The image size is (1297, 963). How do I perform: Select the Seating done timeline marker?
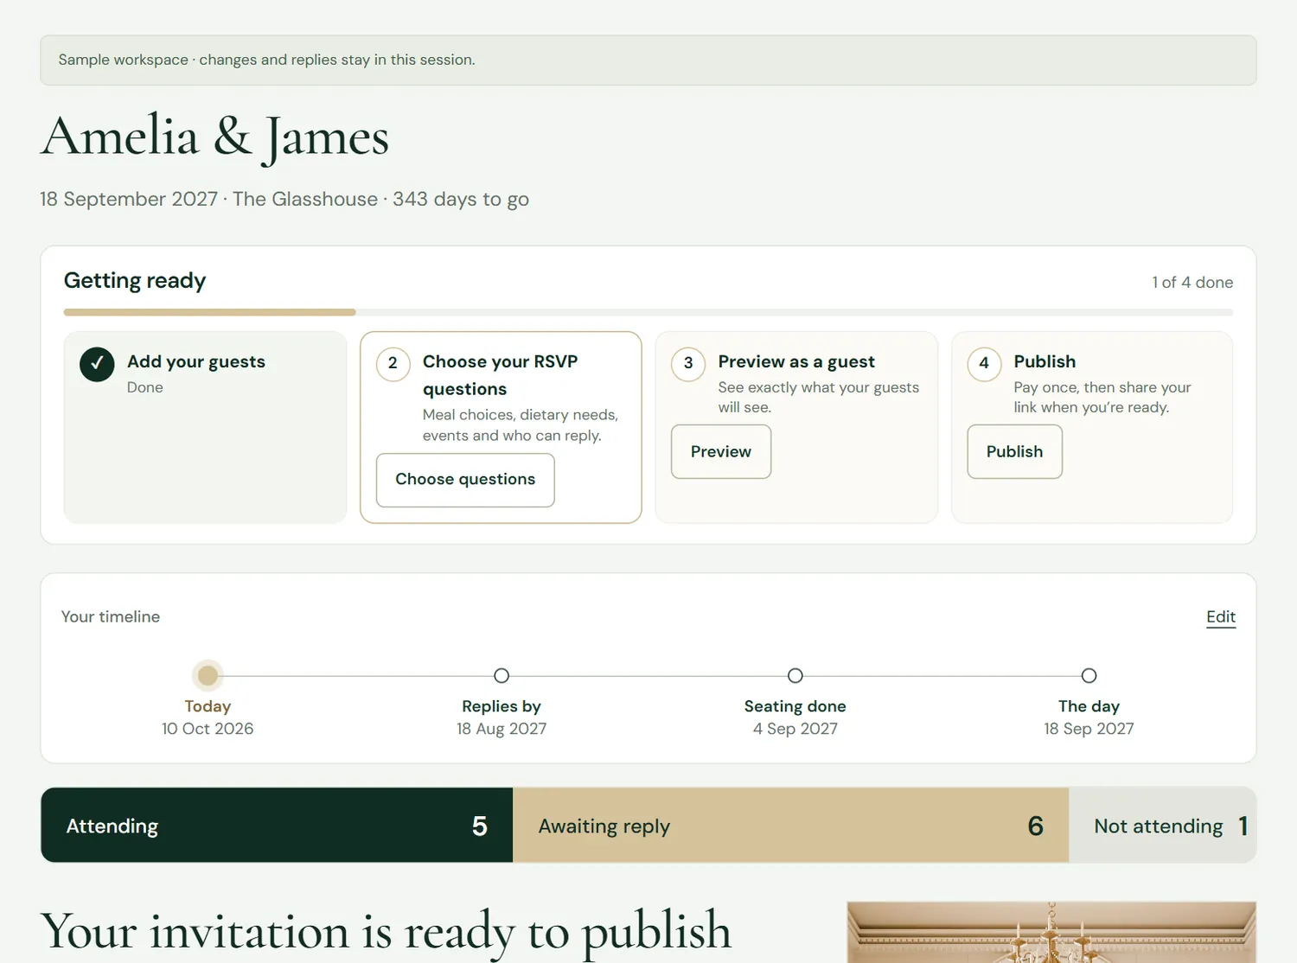[x=795, y=675]
